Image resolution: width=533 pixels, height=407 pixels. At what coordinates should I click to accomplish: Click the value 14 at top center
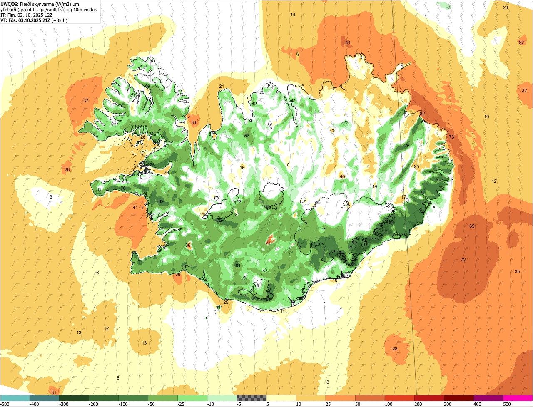tap(293, 15)
